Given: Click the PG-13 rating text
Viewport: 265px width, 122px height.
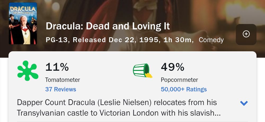Looking at the screenshot, I should pos(58,40).
